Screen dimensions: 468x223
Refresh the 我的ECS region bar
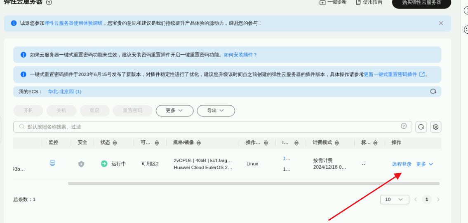[x=433, y=91]
